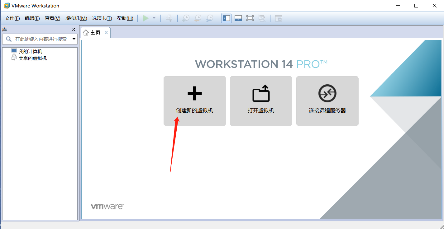Open the snapshot manager wrench-clock icon
Screen dimensions: 444x229
(210, 18)
